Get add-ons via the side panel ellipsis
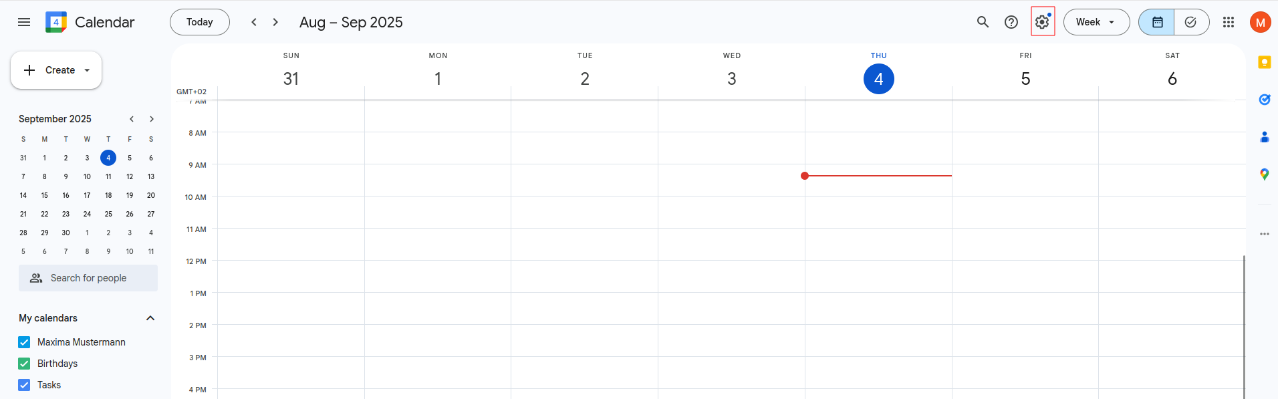Viewport: 1278px width, 399px height. (1265, 234)
